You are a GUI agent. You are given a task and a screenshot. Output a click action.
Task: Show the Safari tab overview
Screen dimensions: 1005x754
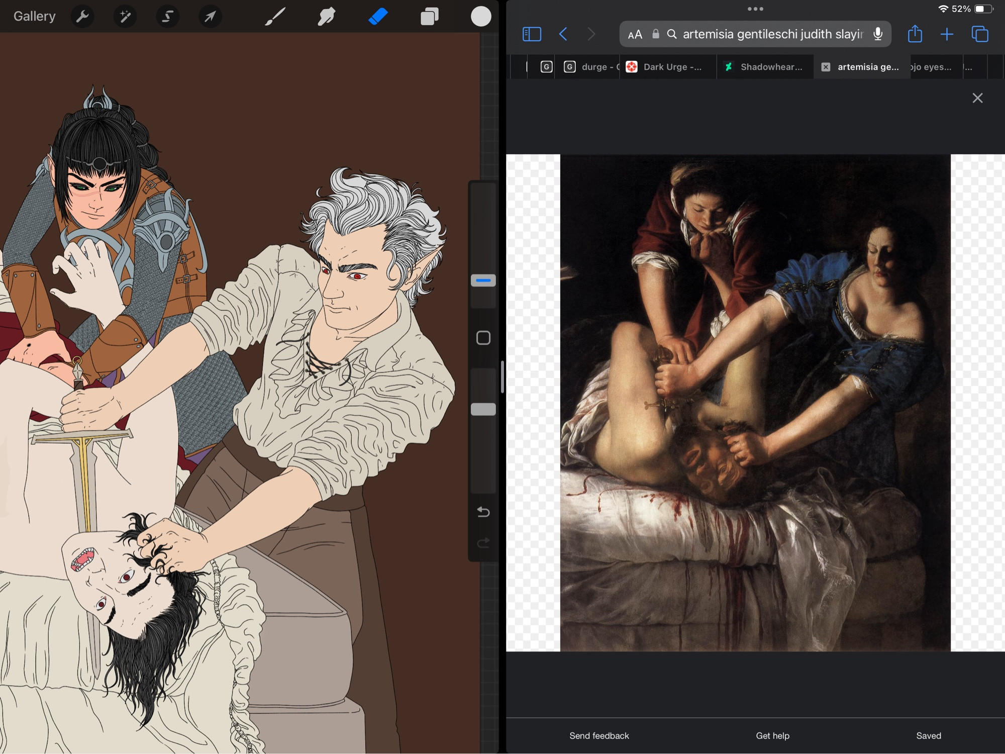[980, 34]
